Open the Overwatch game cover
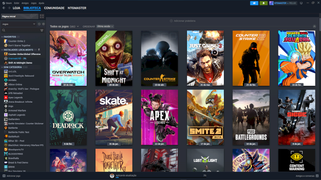 (x=68, y=58)
